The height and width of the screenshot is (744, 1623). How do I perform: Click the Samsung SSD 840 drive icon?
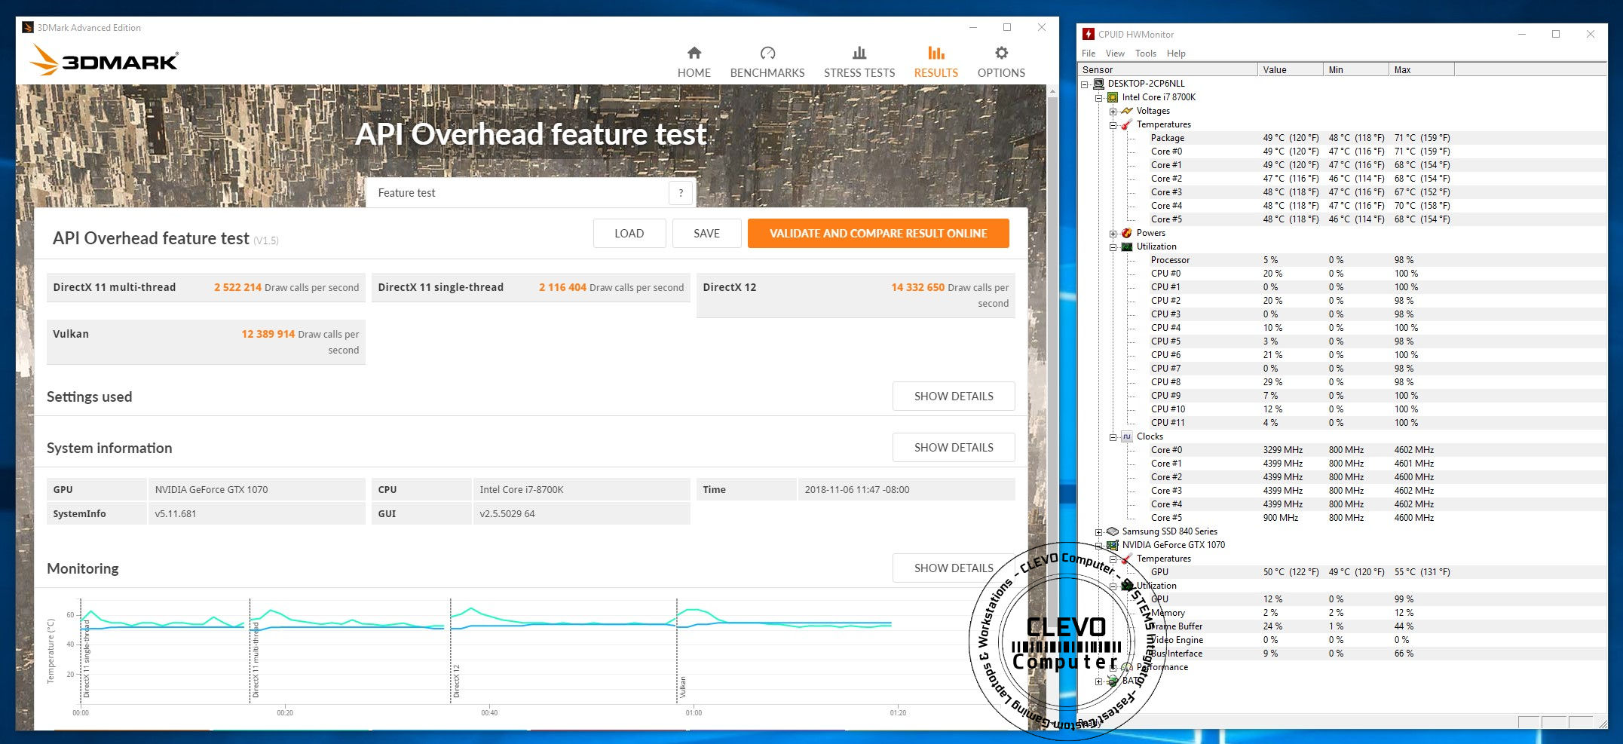1113,531
